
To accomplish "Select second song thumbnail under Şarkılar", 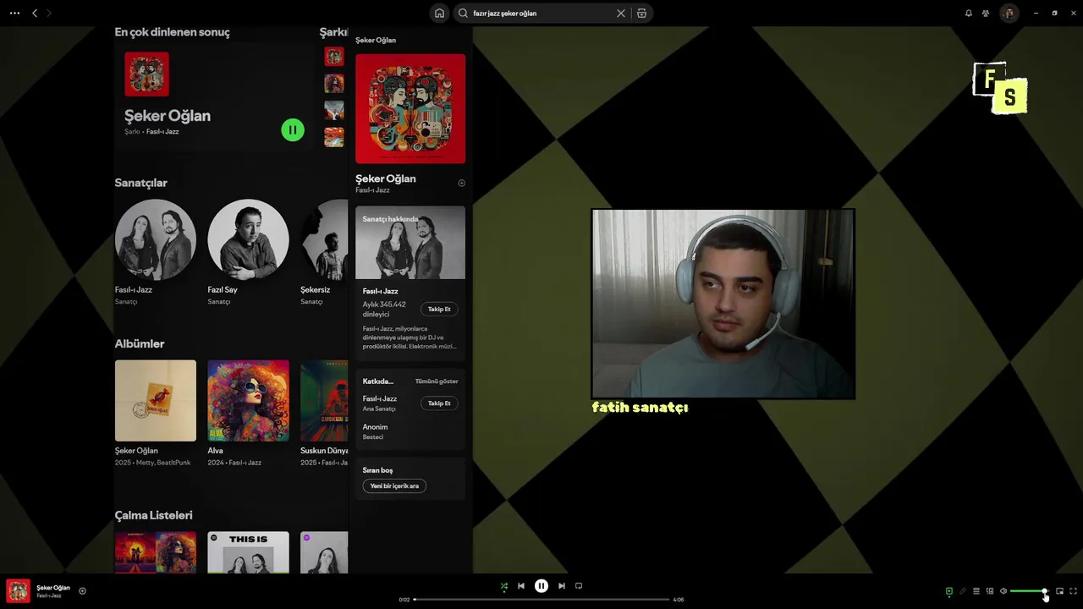I will (x=334, y=84).
